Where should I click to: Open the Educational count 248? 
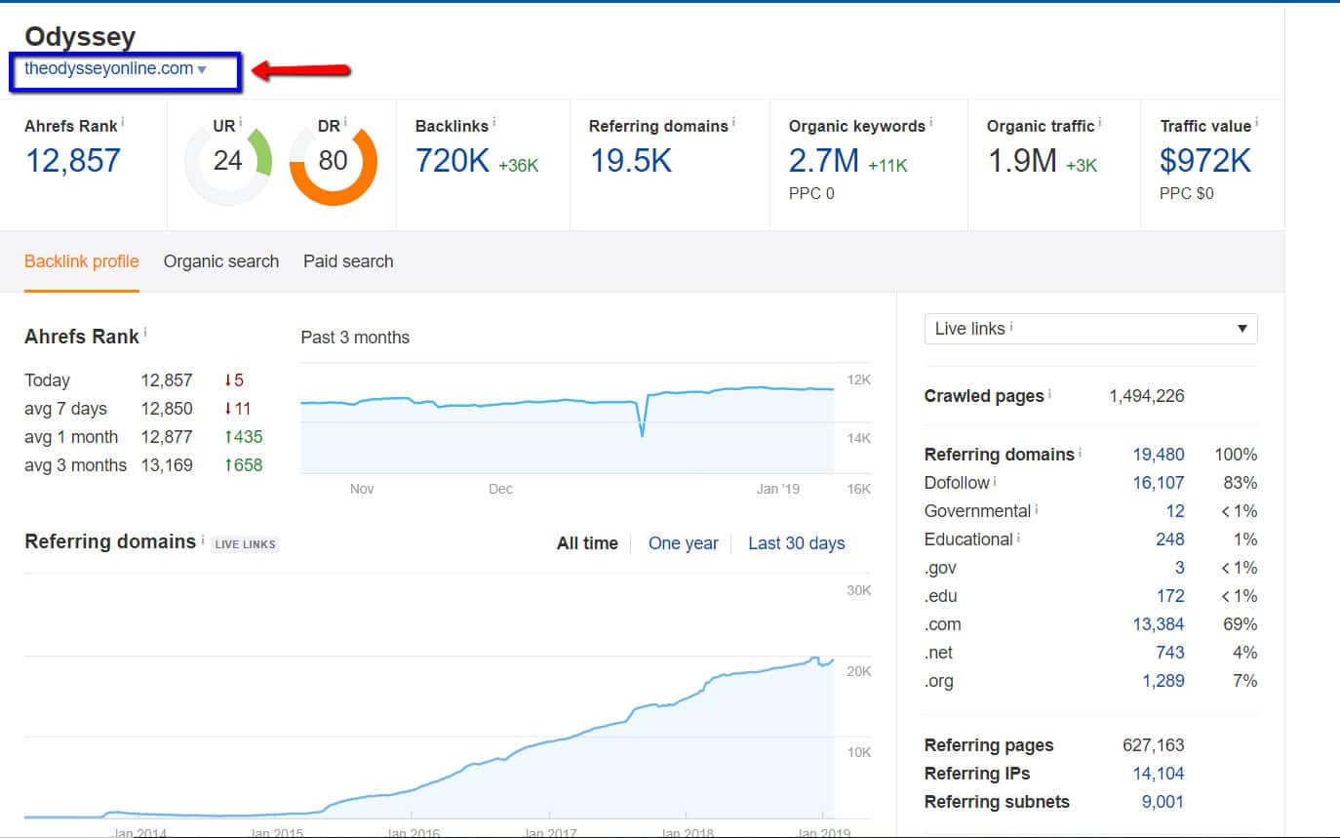[x=1170, y=539]
